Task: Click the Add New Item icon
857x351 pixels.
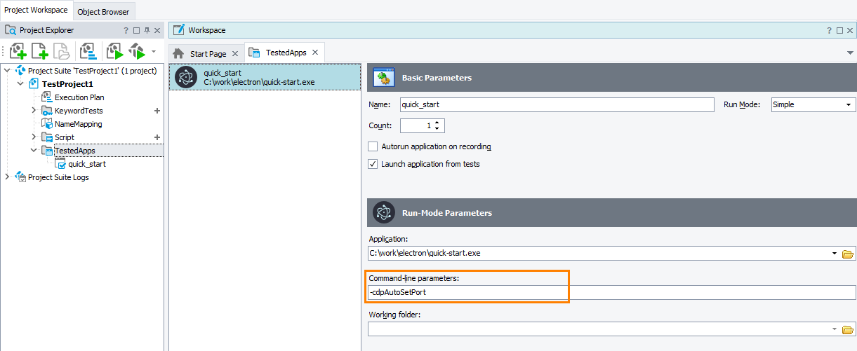Action: 39,51
